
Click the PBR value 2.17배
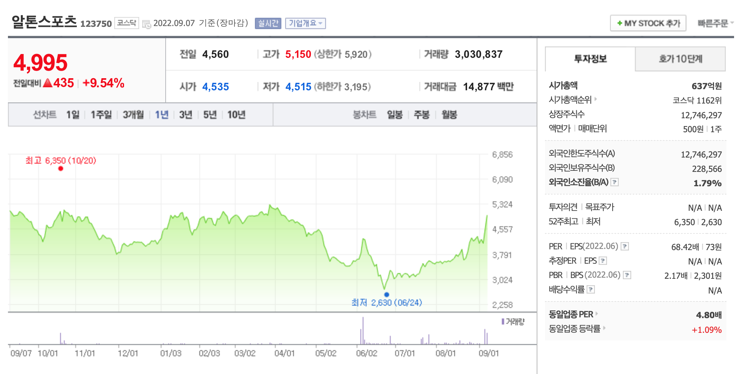point(676,276)
